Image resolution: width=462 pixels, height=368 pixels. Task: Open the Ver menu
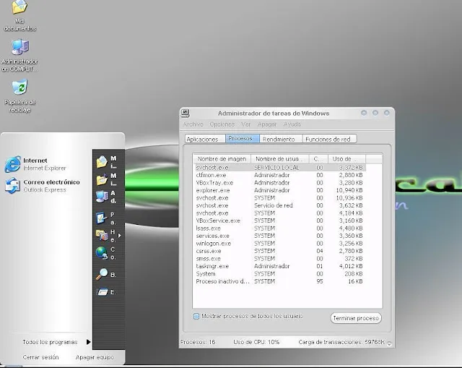pyautogui.click(x=245, y=124)
